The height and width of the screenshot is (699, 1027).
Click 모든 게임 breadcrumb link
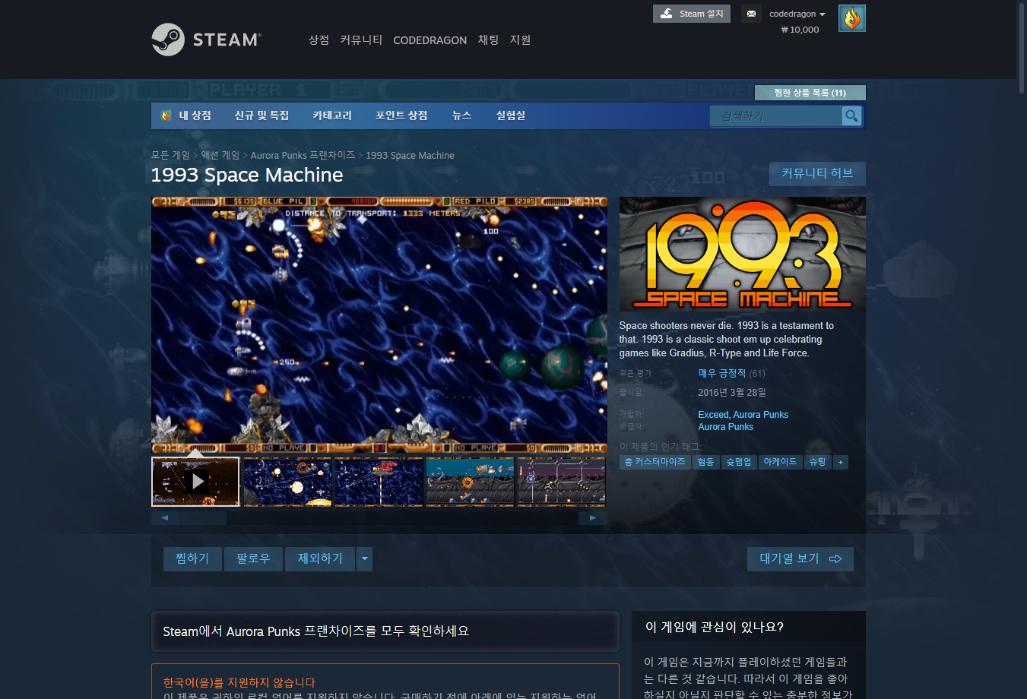(170, 155)
